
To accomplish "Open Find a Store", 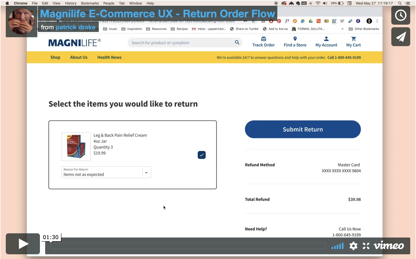I will (295, 42).
